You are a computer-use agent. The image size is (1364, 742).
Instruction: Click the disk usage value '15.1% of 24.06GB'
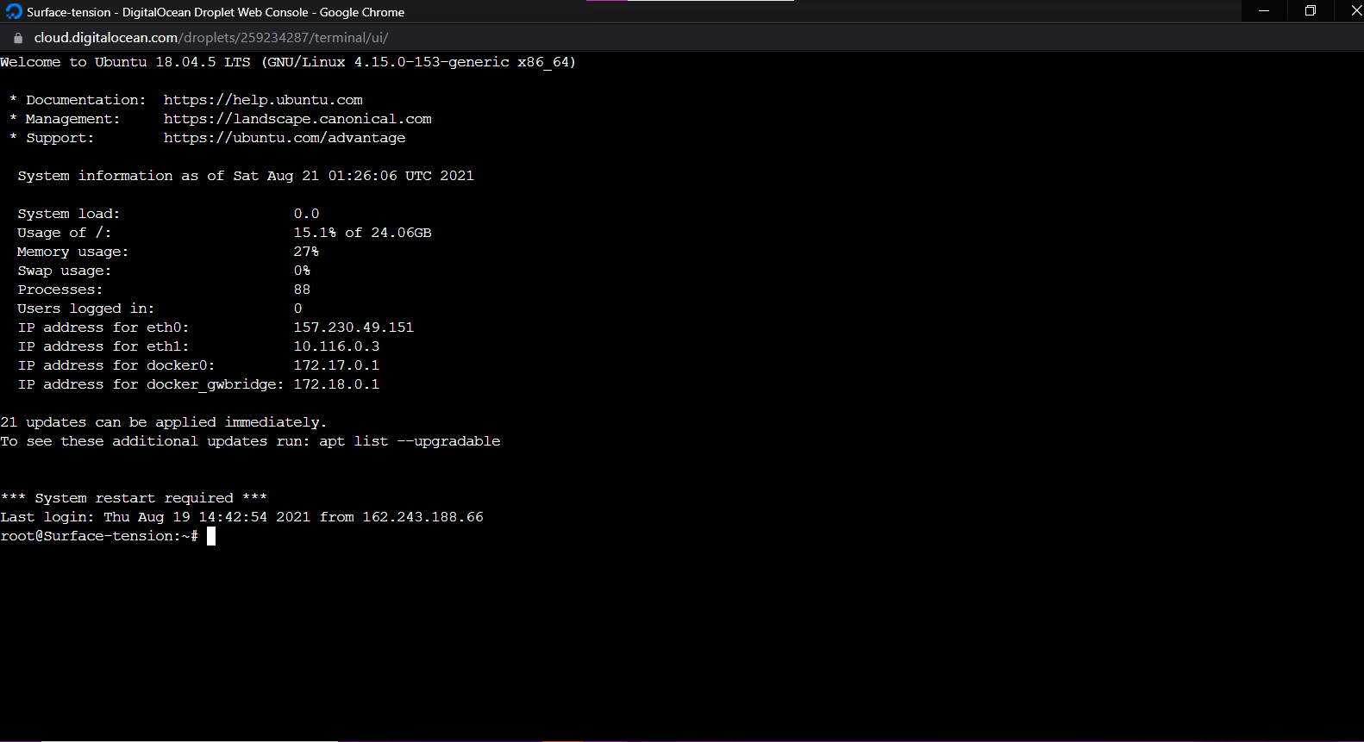(362, 233)
